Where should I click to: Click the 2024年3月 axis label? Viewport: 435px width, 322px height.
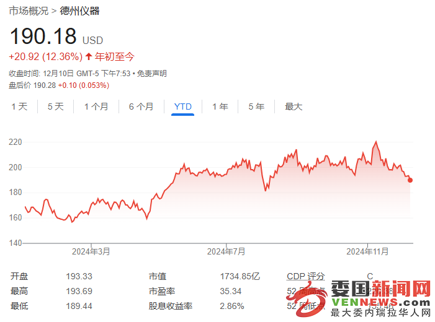(91, 251)
